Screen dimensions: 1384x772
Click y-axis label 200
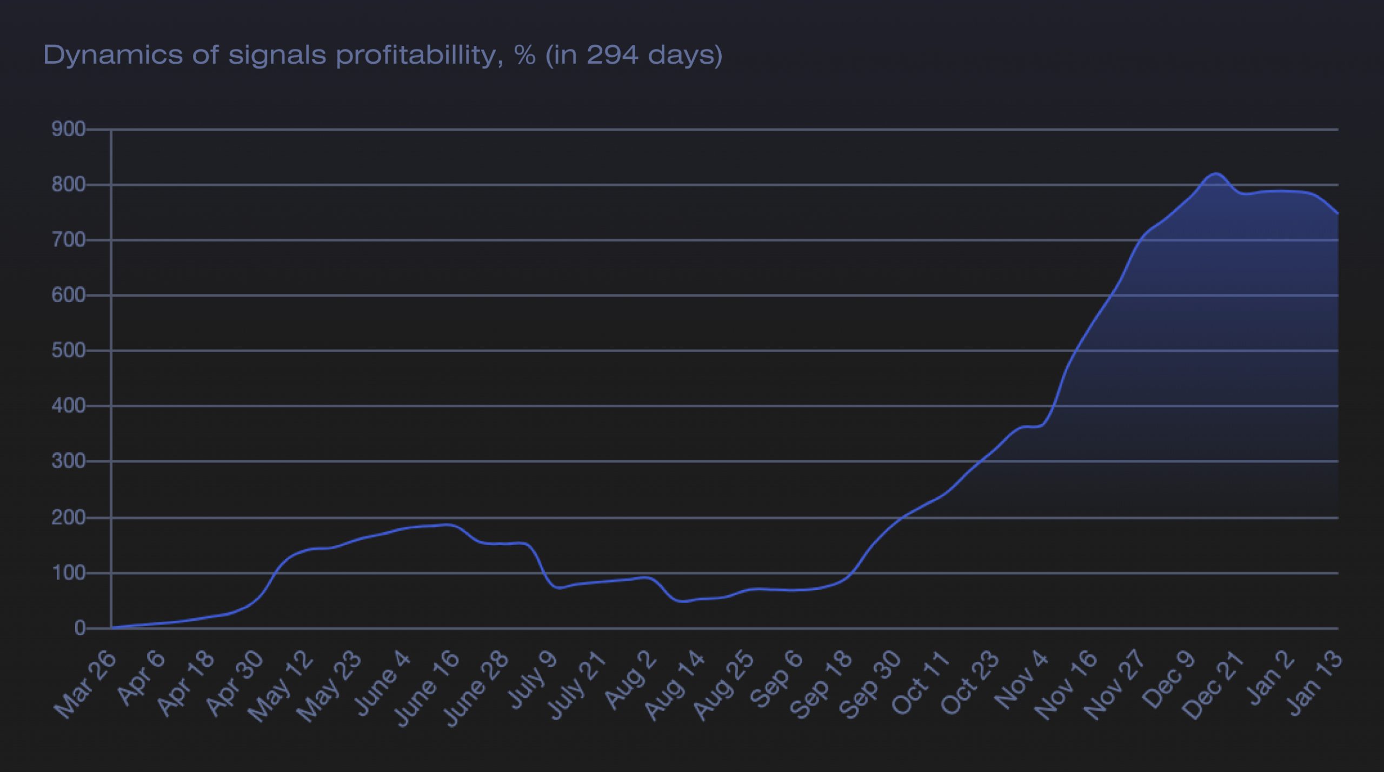(x=68, y=518)
